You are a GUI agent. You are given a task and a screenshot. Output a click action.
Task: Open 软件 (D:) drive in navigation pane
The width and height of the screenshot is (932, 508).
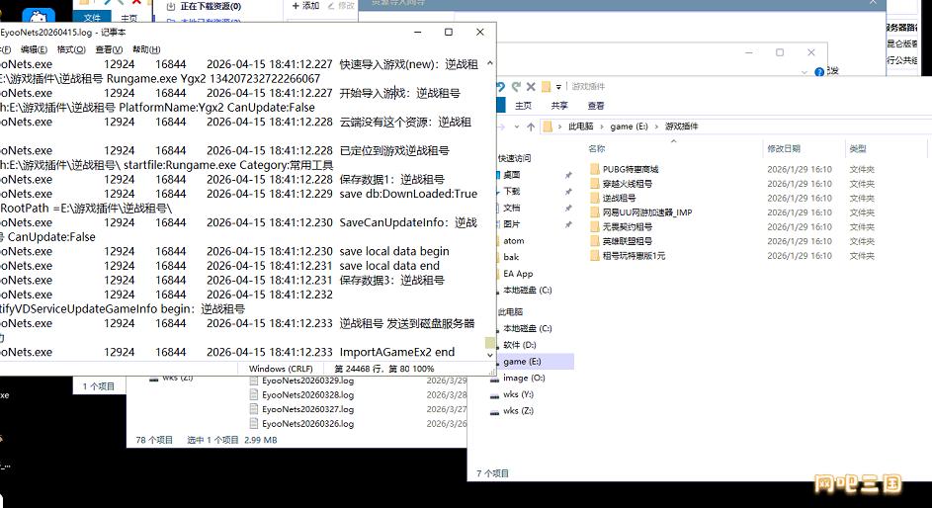[x=520, y=345]
